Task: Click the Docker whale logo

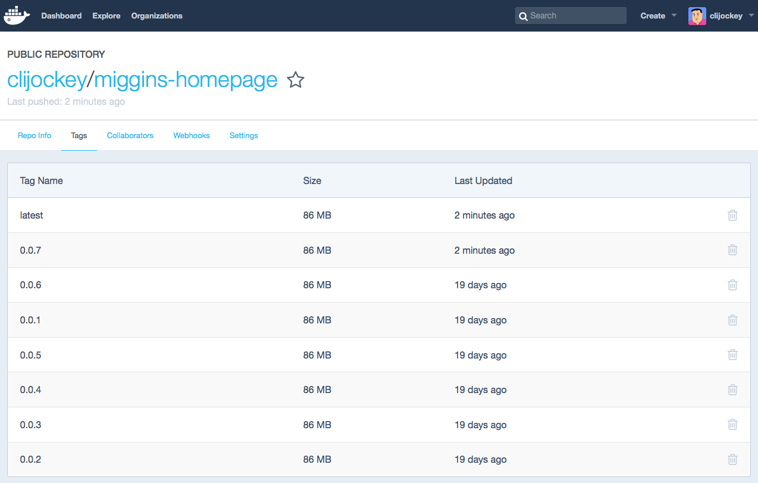Action: pos(17,15)
